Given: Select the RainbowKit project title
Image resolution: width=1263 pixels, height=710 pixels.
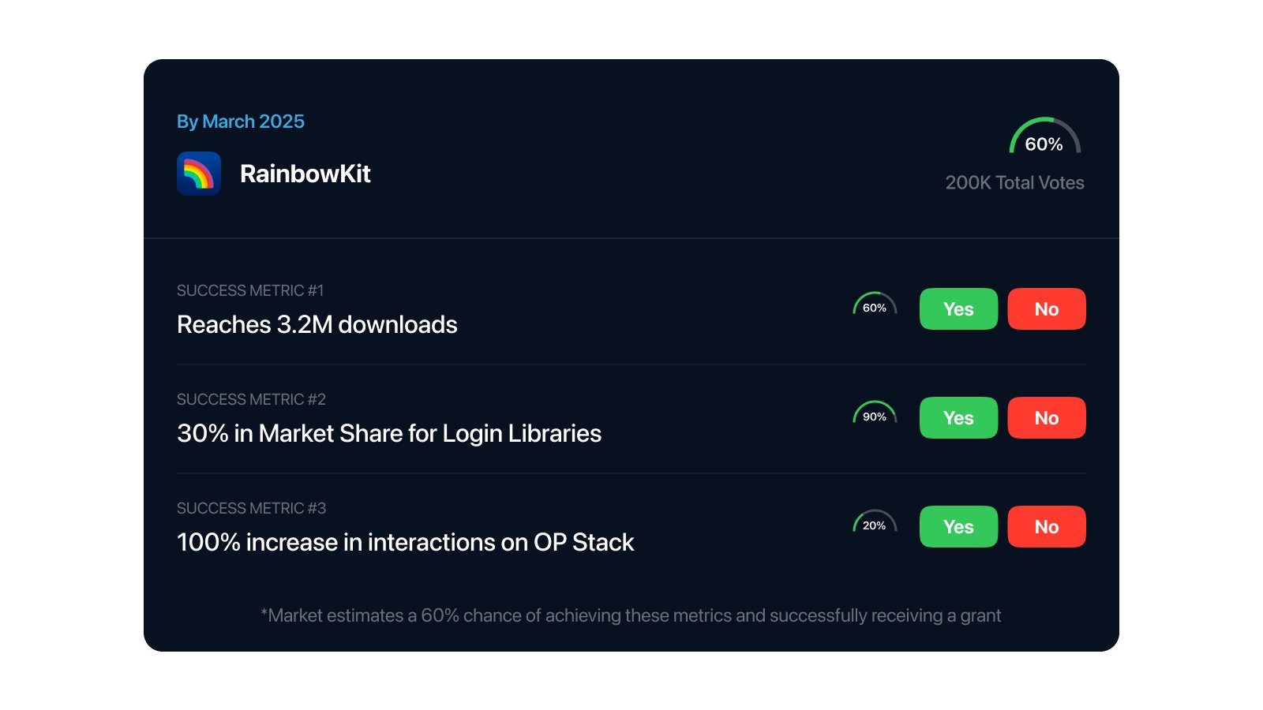Looking at the screenshot, I should click(305, 174).
